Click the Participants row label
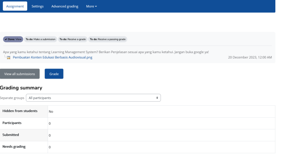The width and height of the screenshot is (287, 160). tap(12, 123)
